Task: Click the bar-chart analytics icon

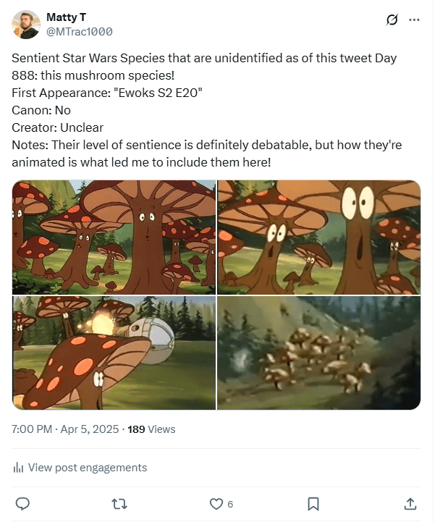Action: click(19, 468)
